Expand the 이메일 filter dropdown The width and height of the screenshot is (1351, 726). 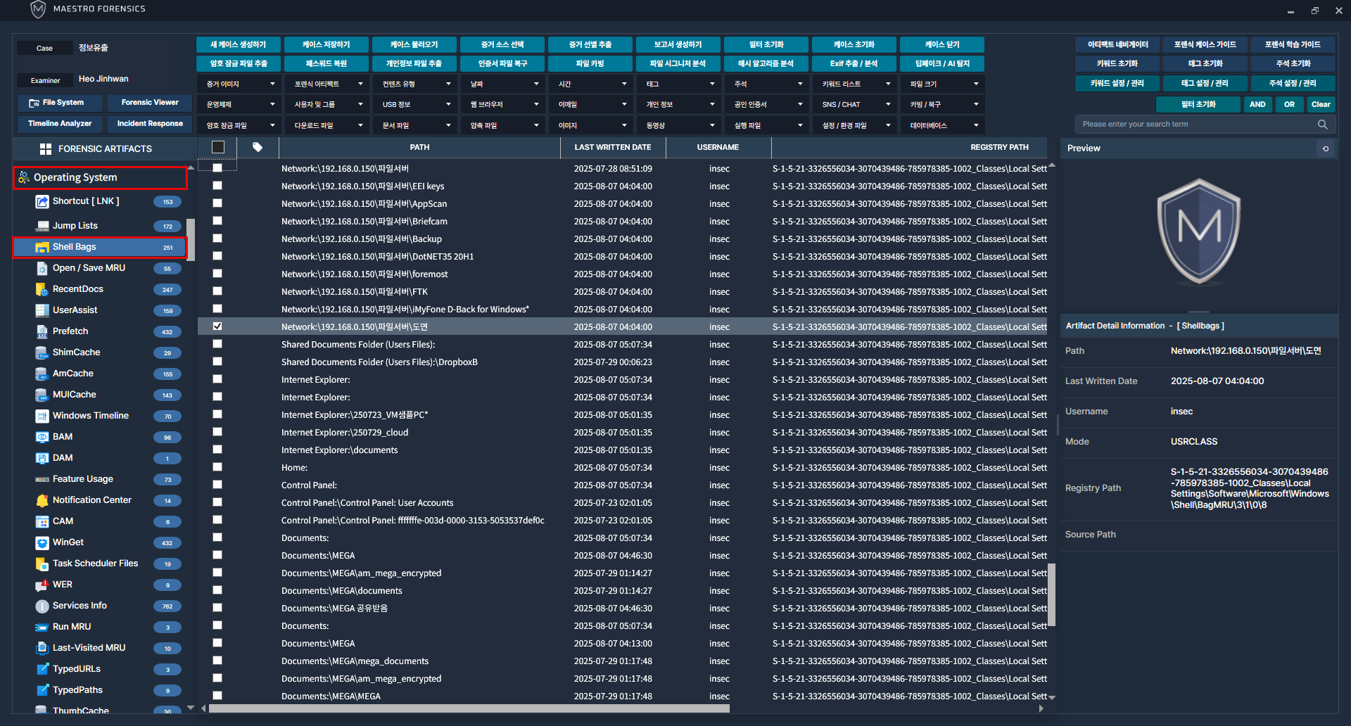click(x=590, y=104)
